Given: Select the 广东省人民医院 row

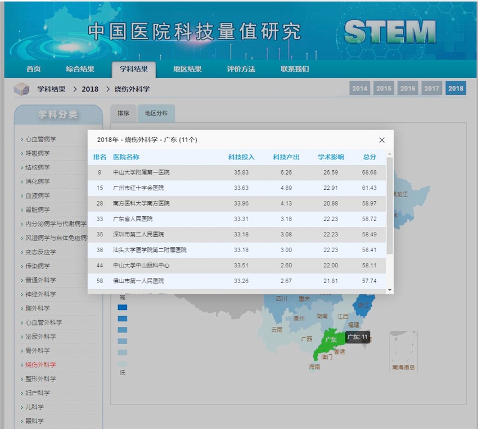Looking at the screenshot, I should coord(237,219).
